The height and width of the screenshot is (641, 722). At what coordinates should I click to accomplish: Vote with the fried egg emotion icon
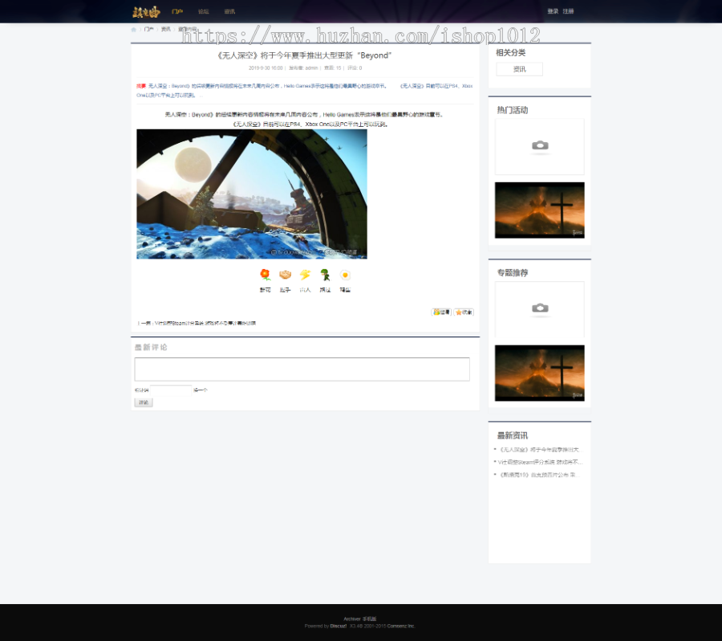tap(345, 275)
